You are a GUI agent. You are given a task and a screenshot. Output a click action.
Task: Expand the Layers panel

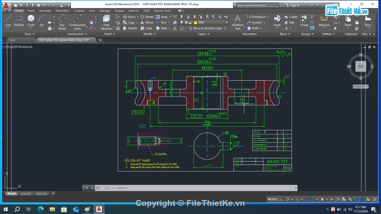pos(204,34)
